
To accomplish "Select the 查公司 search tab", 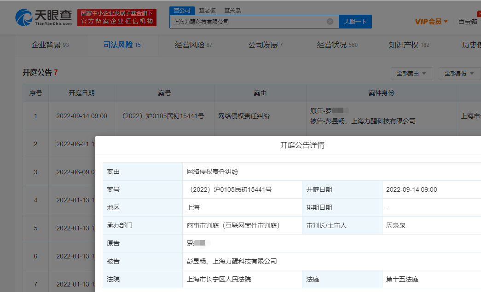I will click(182, 10).
